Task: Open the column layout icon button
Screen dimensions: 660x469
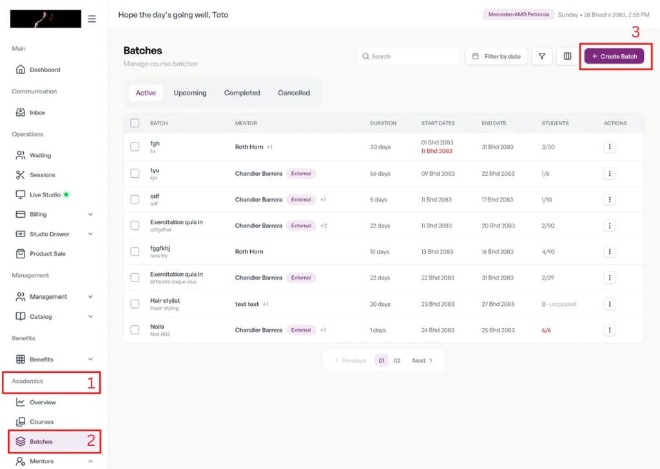Action: tap(567, 56)
